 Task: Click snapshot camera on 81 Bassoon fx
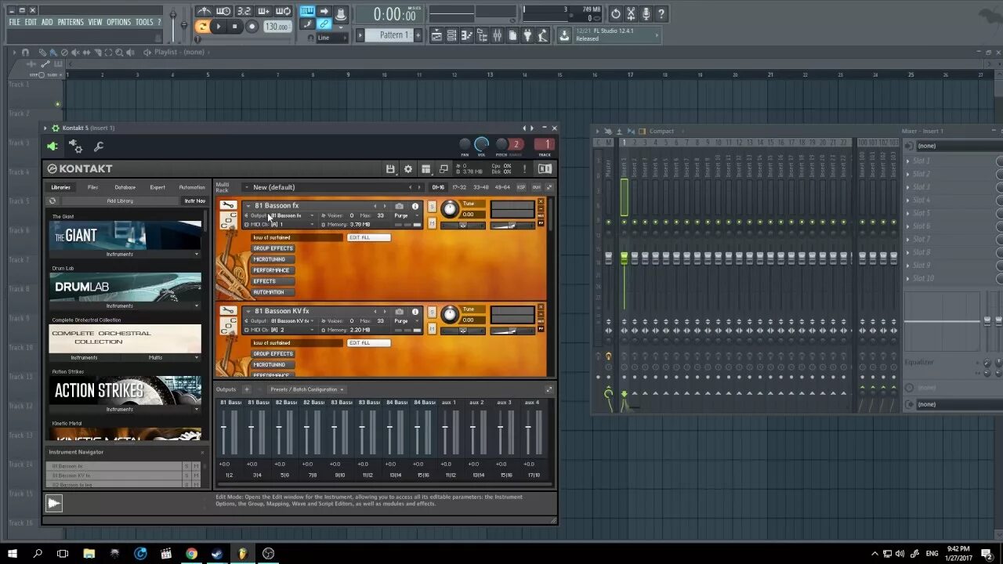399,206
